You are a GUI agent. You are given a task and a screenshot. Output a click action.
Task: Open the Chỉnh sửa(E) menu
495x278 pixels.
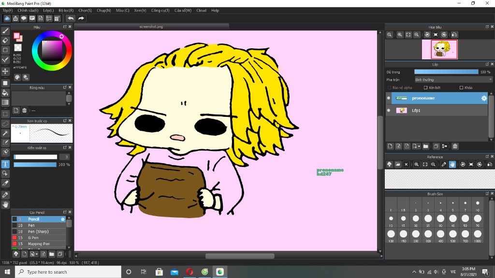(x=28, y=11)
